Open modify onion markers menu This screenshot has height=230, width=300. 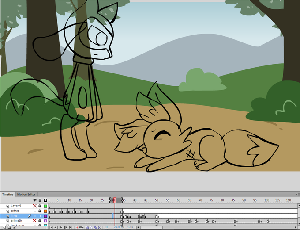pos(100,227)
